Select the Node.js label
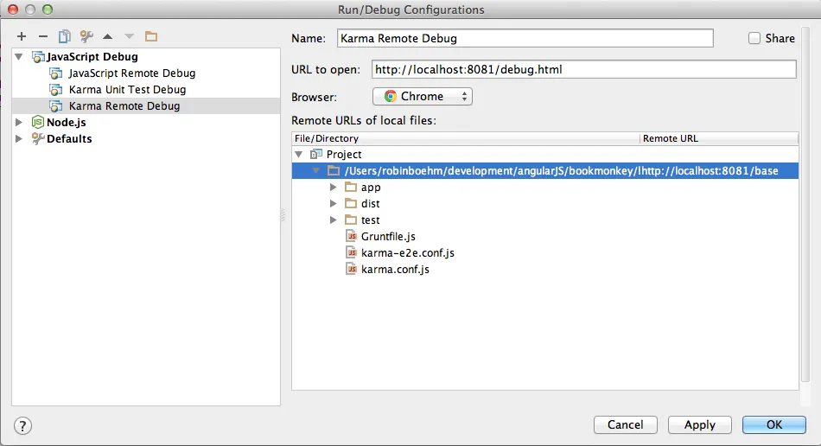 (x=66, y=122)
